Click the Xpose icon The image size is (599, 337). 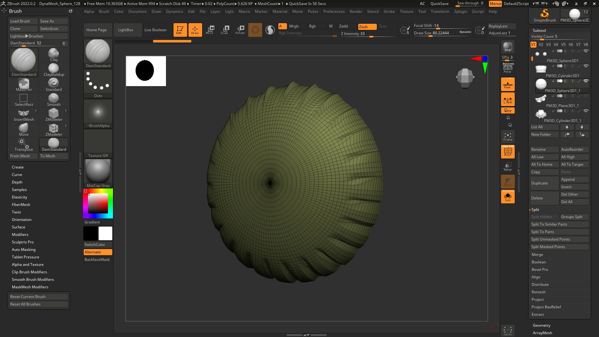point(508,331)
